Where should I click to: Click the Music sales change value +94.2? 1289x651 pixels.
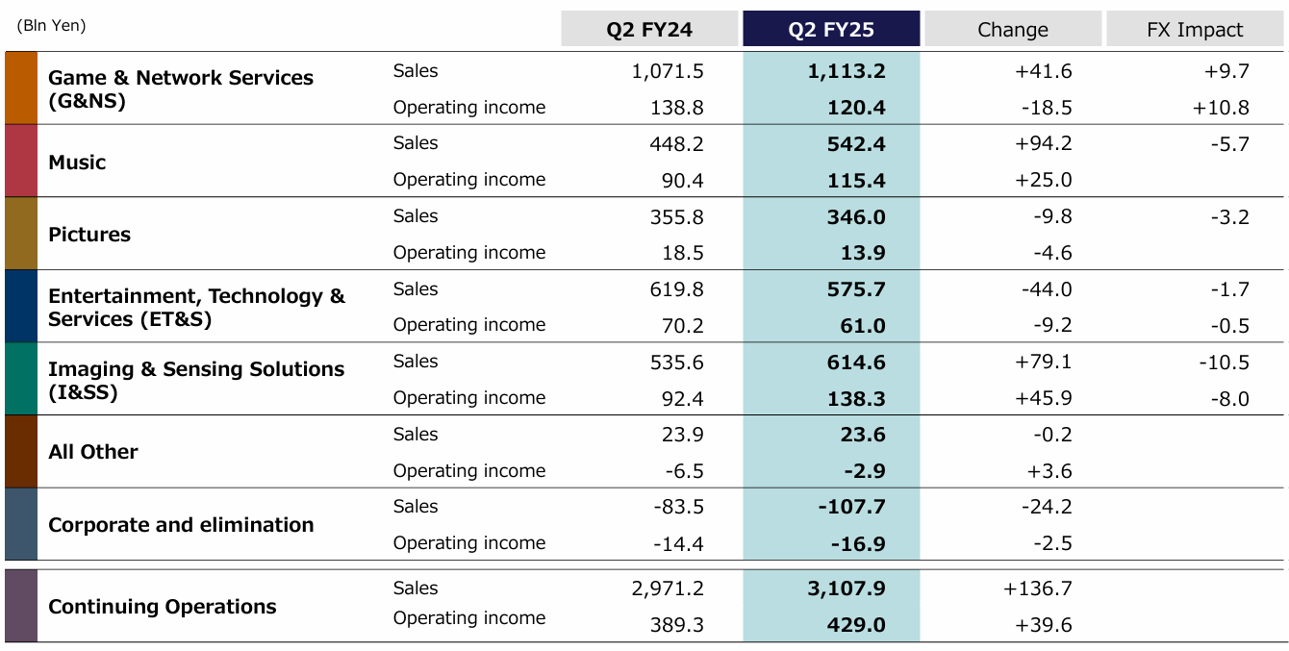[x=1044, y=143]
